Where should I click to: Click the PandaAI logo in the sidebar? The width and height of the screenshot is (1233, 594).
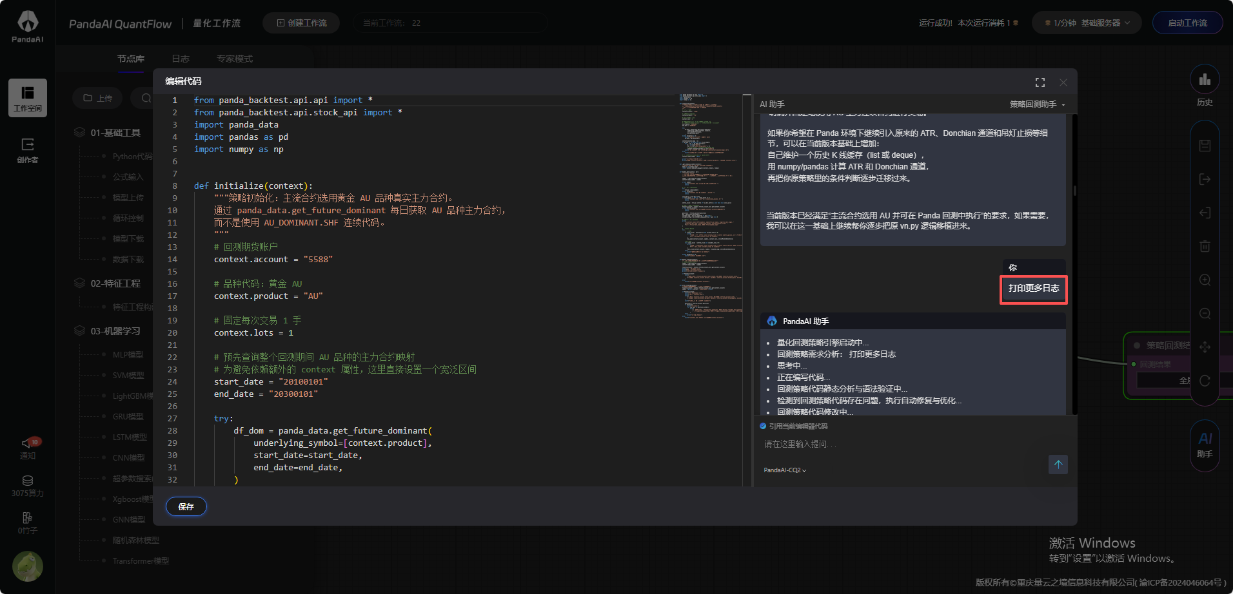(x=28, y=26)
